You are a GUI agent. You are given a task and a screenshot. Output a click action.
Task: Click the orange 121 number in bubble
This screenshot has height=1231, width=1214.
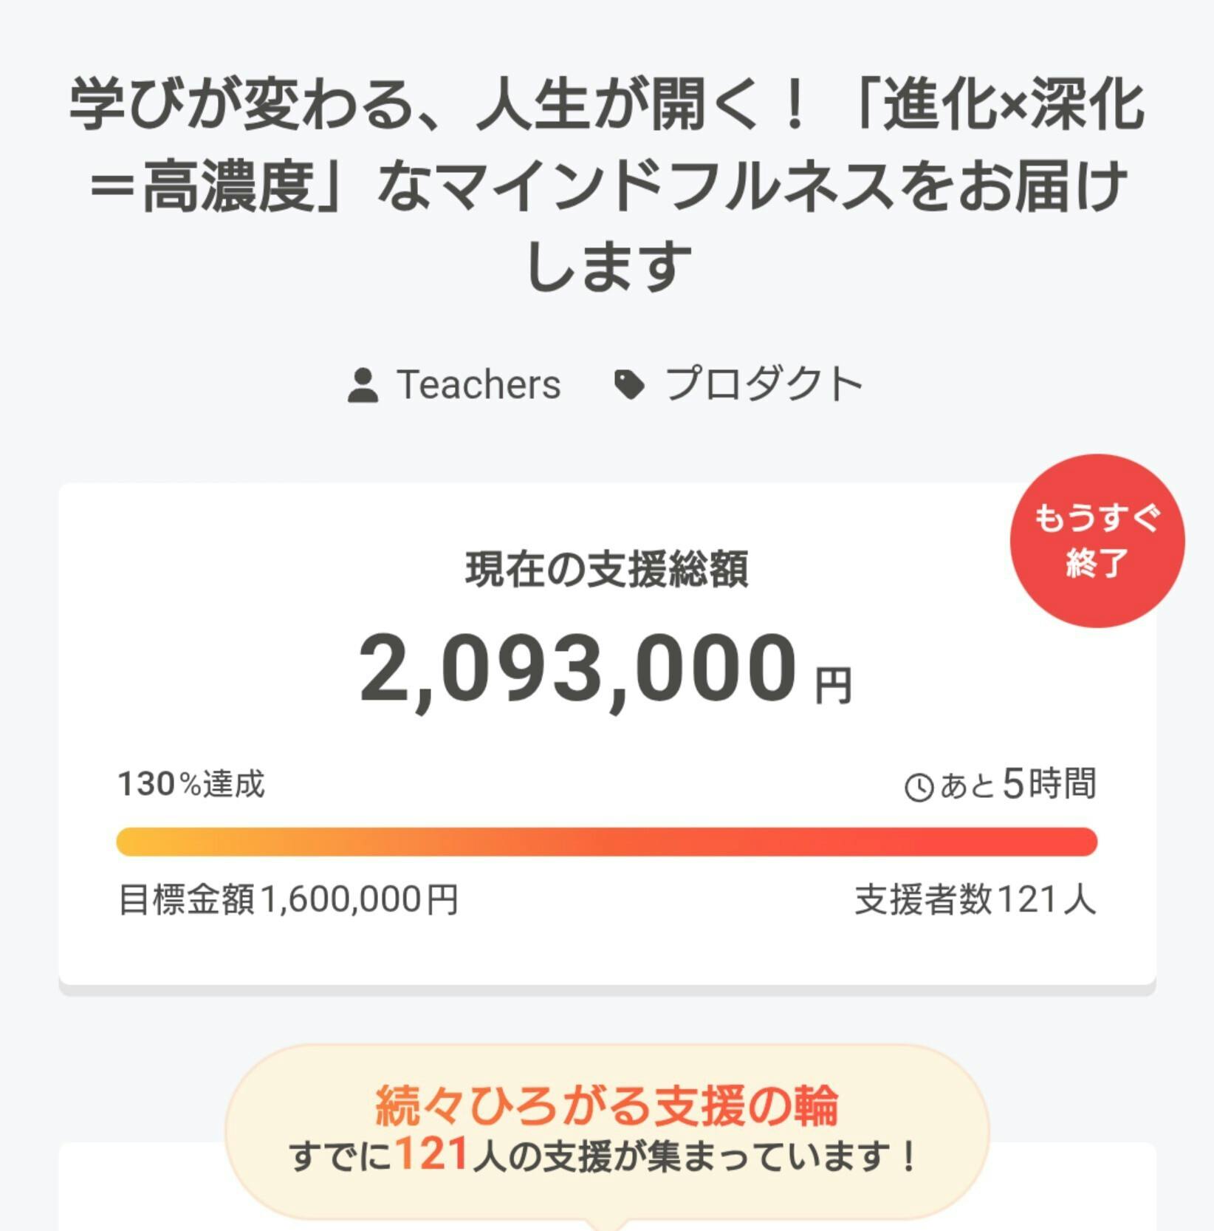click(432, 1154)
